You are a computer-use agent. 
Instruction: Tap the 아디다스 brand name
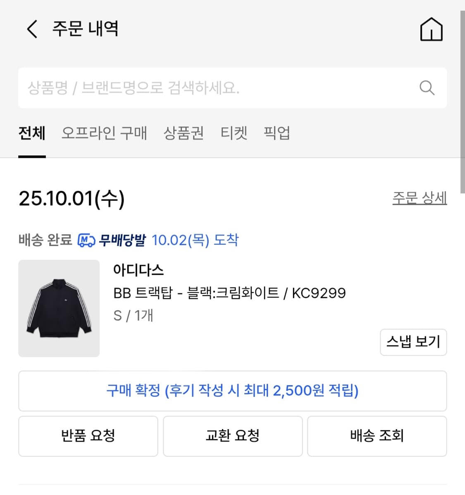tap(138, 270)
